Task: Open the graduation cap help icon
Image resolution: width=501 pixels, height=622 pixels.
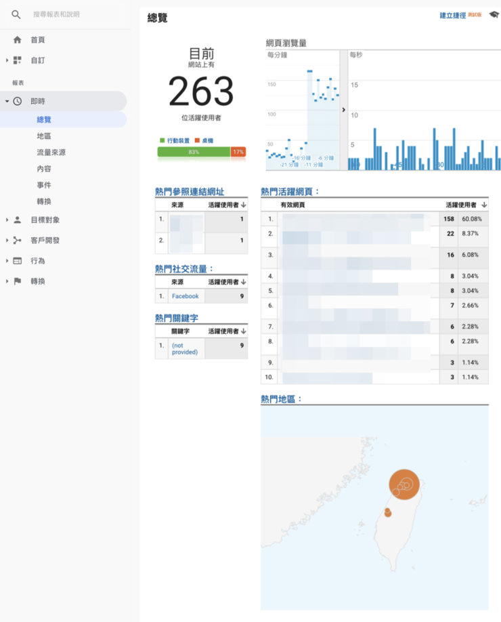Action: 494,15
